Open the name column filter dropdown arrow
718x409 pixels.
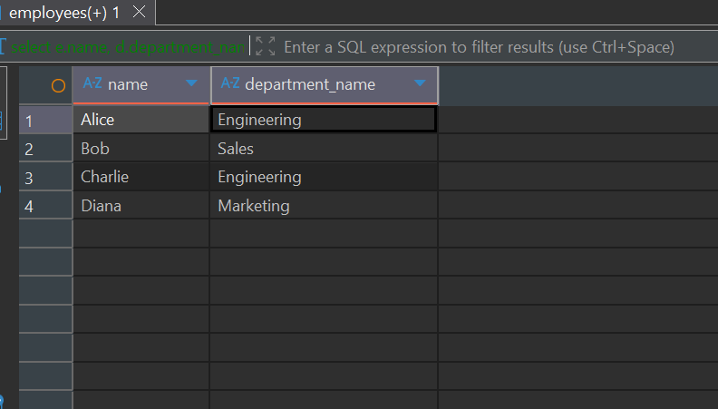(191, 84)
